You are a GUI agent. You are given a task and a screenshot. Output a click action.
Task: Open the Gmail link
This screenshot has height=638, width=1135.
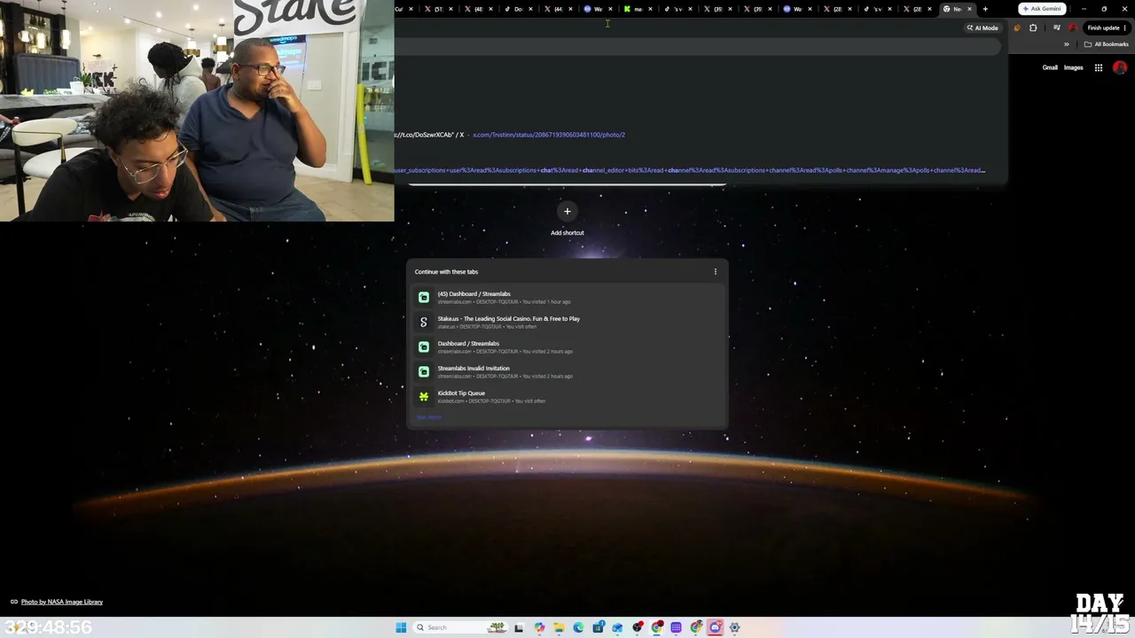pos(1050,67)
